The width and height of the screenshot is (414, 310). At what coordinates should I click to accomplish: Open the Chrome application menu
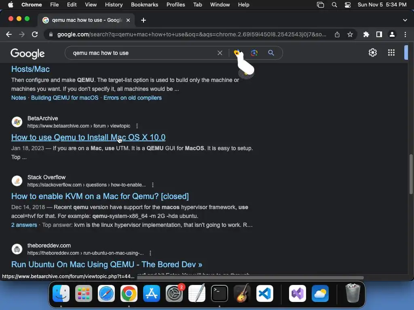pos(32,5)
